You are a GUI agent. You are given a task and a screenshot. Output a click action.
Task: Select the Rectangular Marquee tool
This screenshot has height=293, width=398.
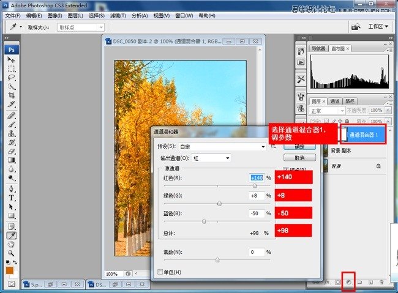coord(11,69)
